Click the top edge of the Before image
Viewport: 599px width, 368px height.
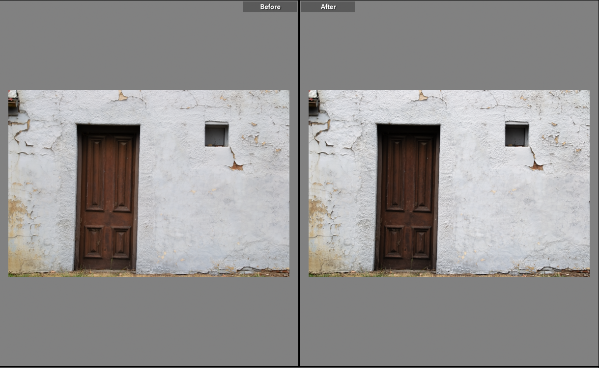[147, 90]
